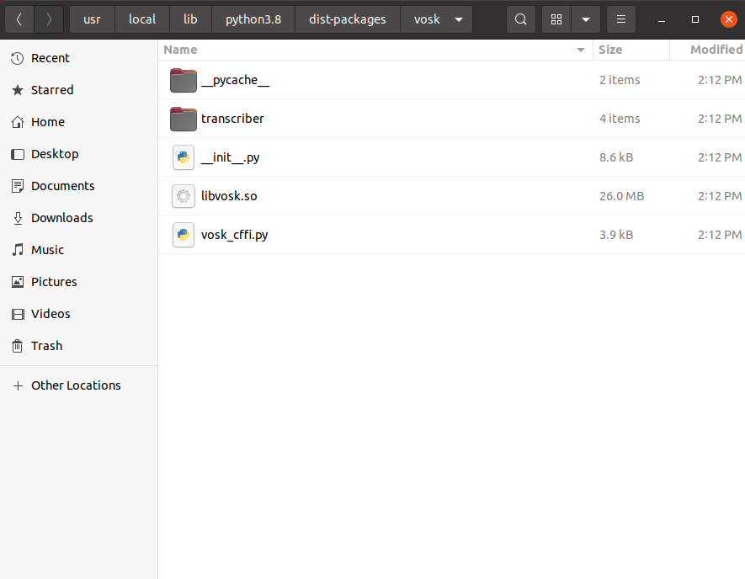Switch to grid view using the toolbar icon
The width and height of the screenshot is (745, 579).
pyautogui.click(x=556, y=19)
